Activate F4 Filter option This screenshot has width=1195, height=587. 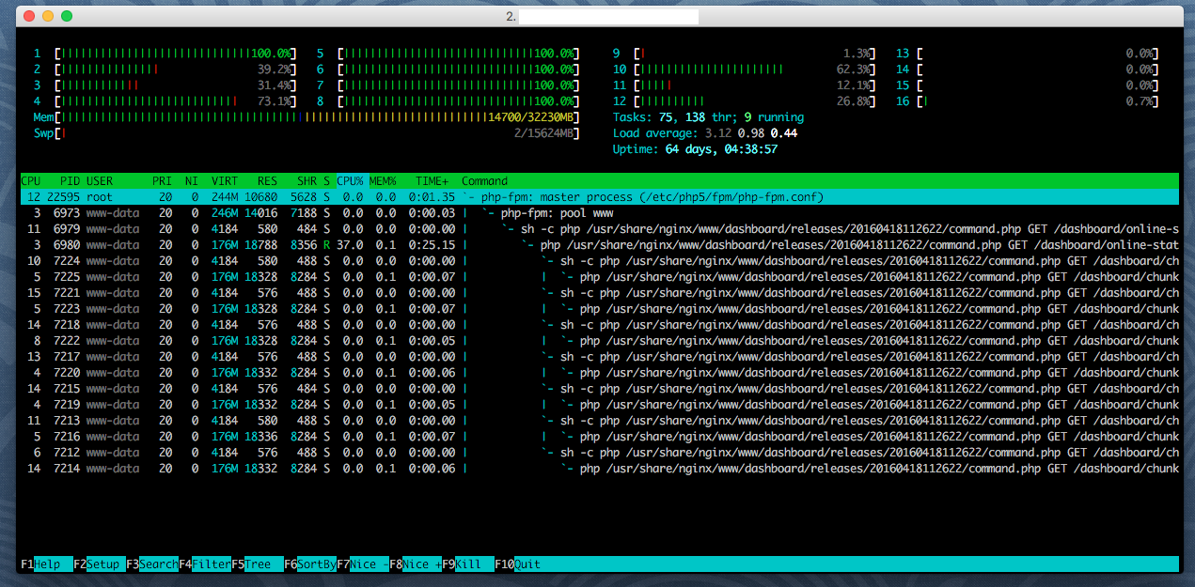(x=204, y=564)
